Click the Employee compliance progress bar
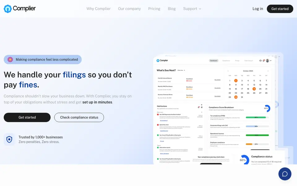 (257, 144)
